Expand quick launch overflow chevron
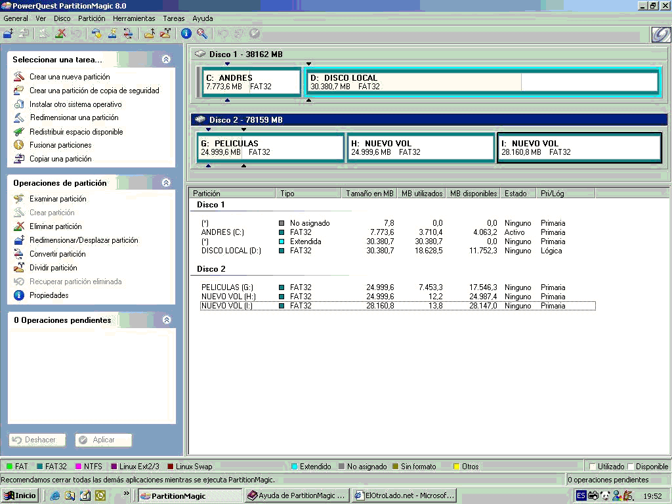 pos(126,493)
